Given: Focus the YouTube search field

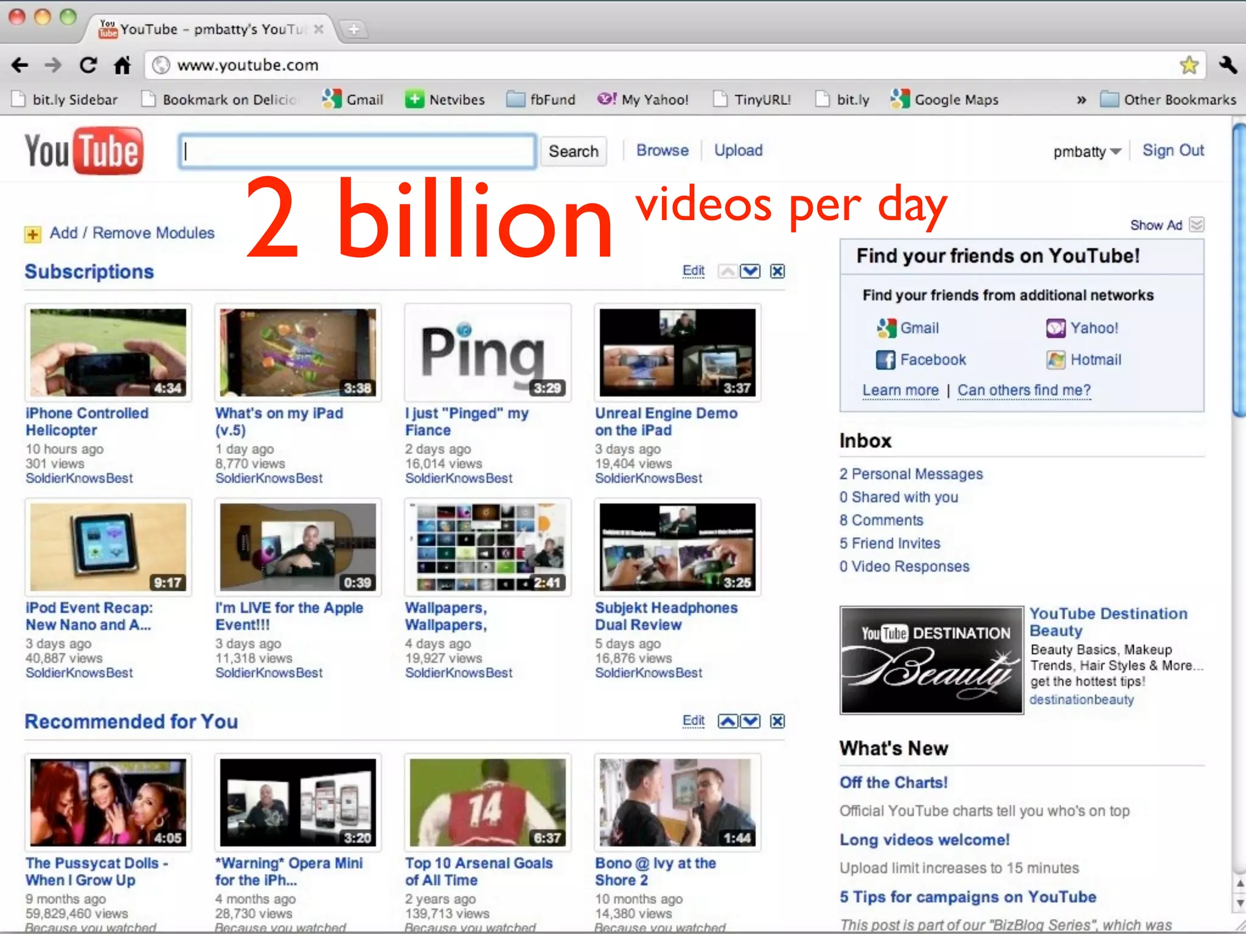Looking at the screenshot, I should coord(358,151).
